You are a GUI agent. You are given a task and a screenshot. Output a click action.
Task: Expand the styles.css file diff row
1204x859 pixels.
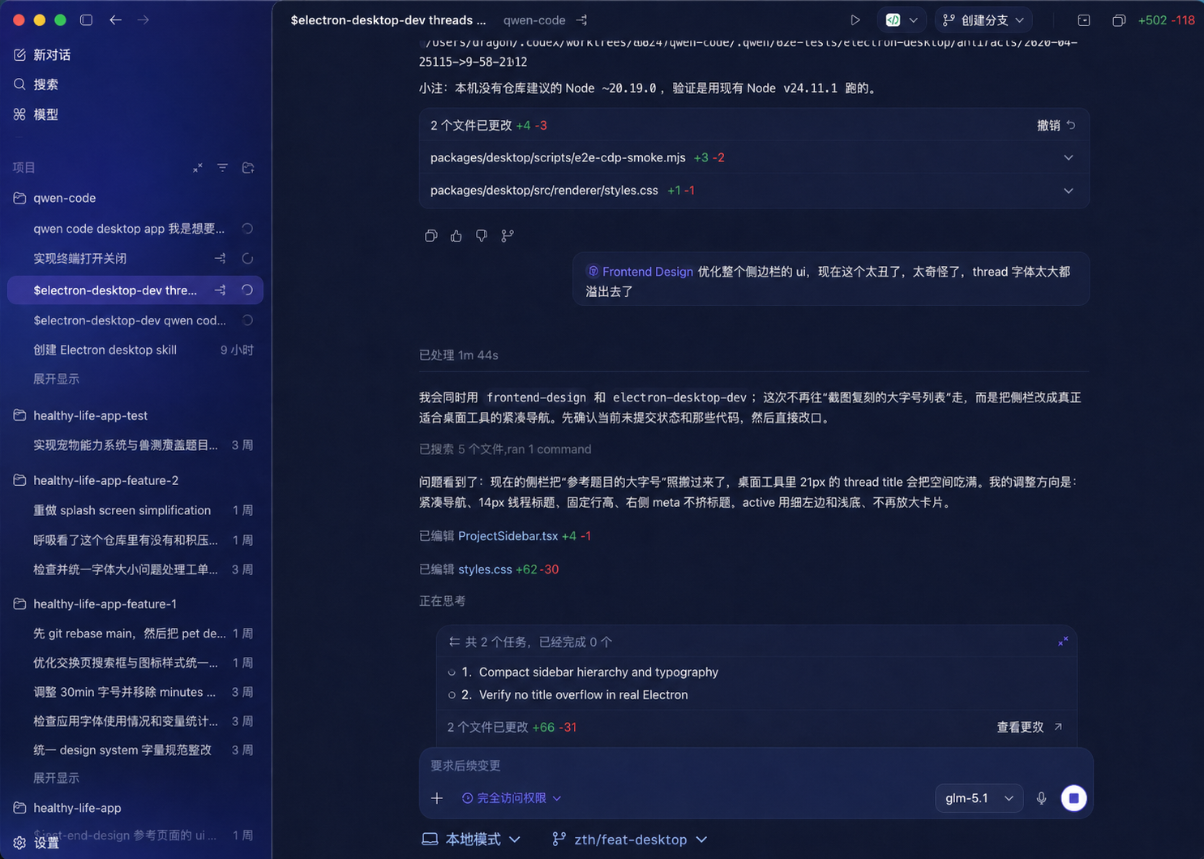pyautogui.click(x=1068, y=191)
